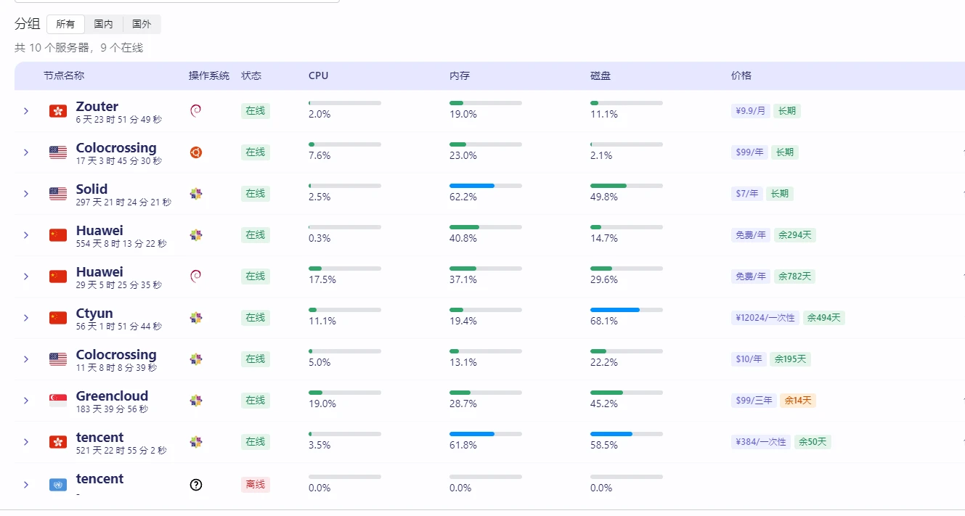Expand the Greencloud row details

[x=26, y=401]
